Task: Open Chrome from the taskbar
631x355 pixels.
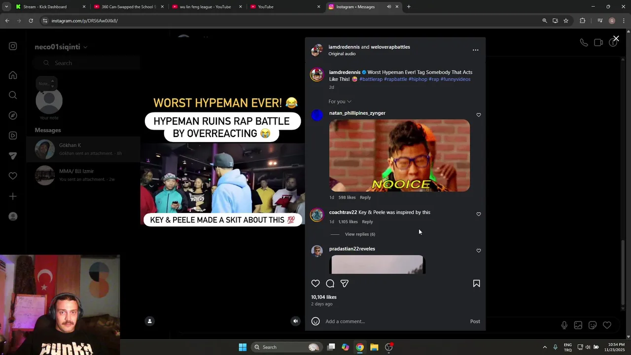Action: (360, 347)
